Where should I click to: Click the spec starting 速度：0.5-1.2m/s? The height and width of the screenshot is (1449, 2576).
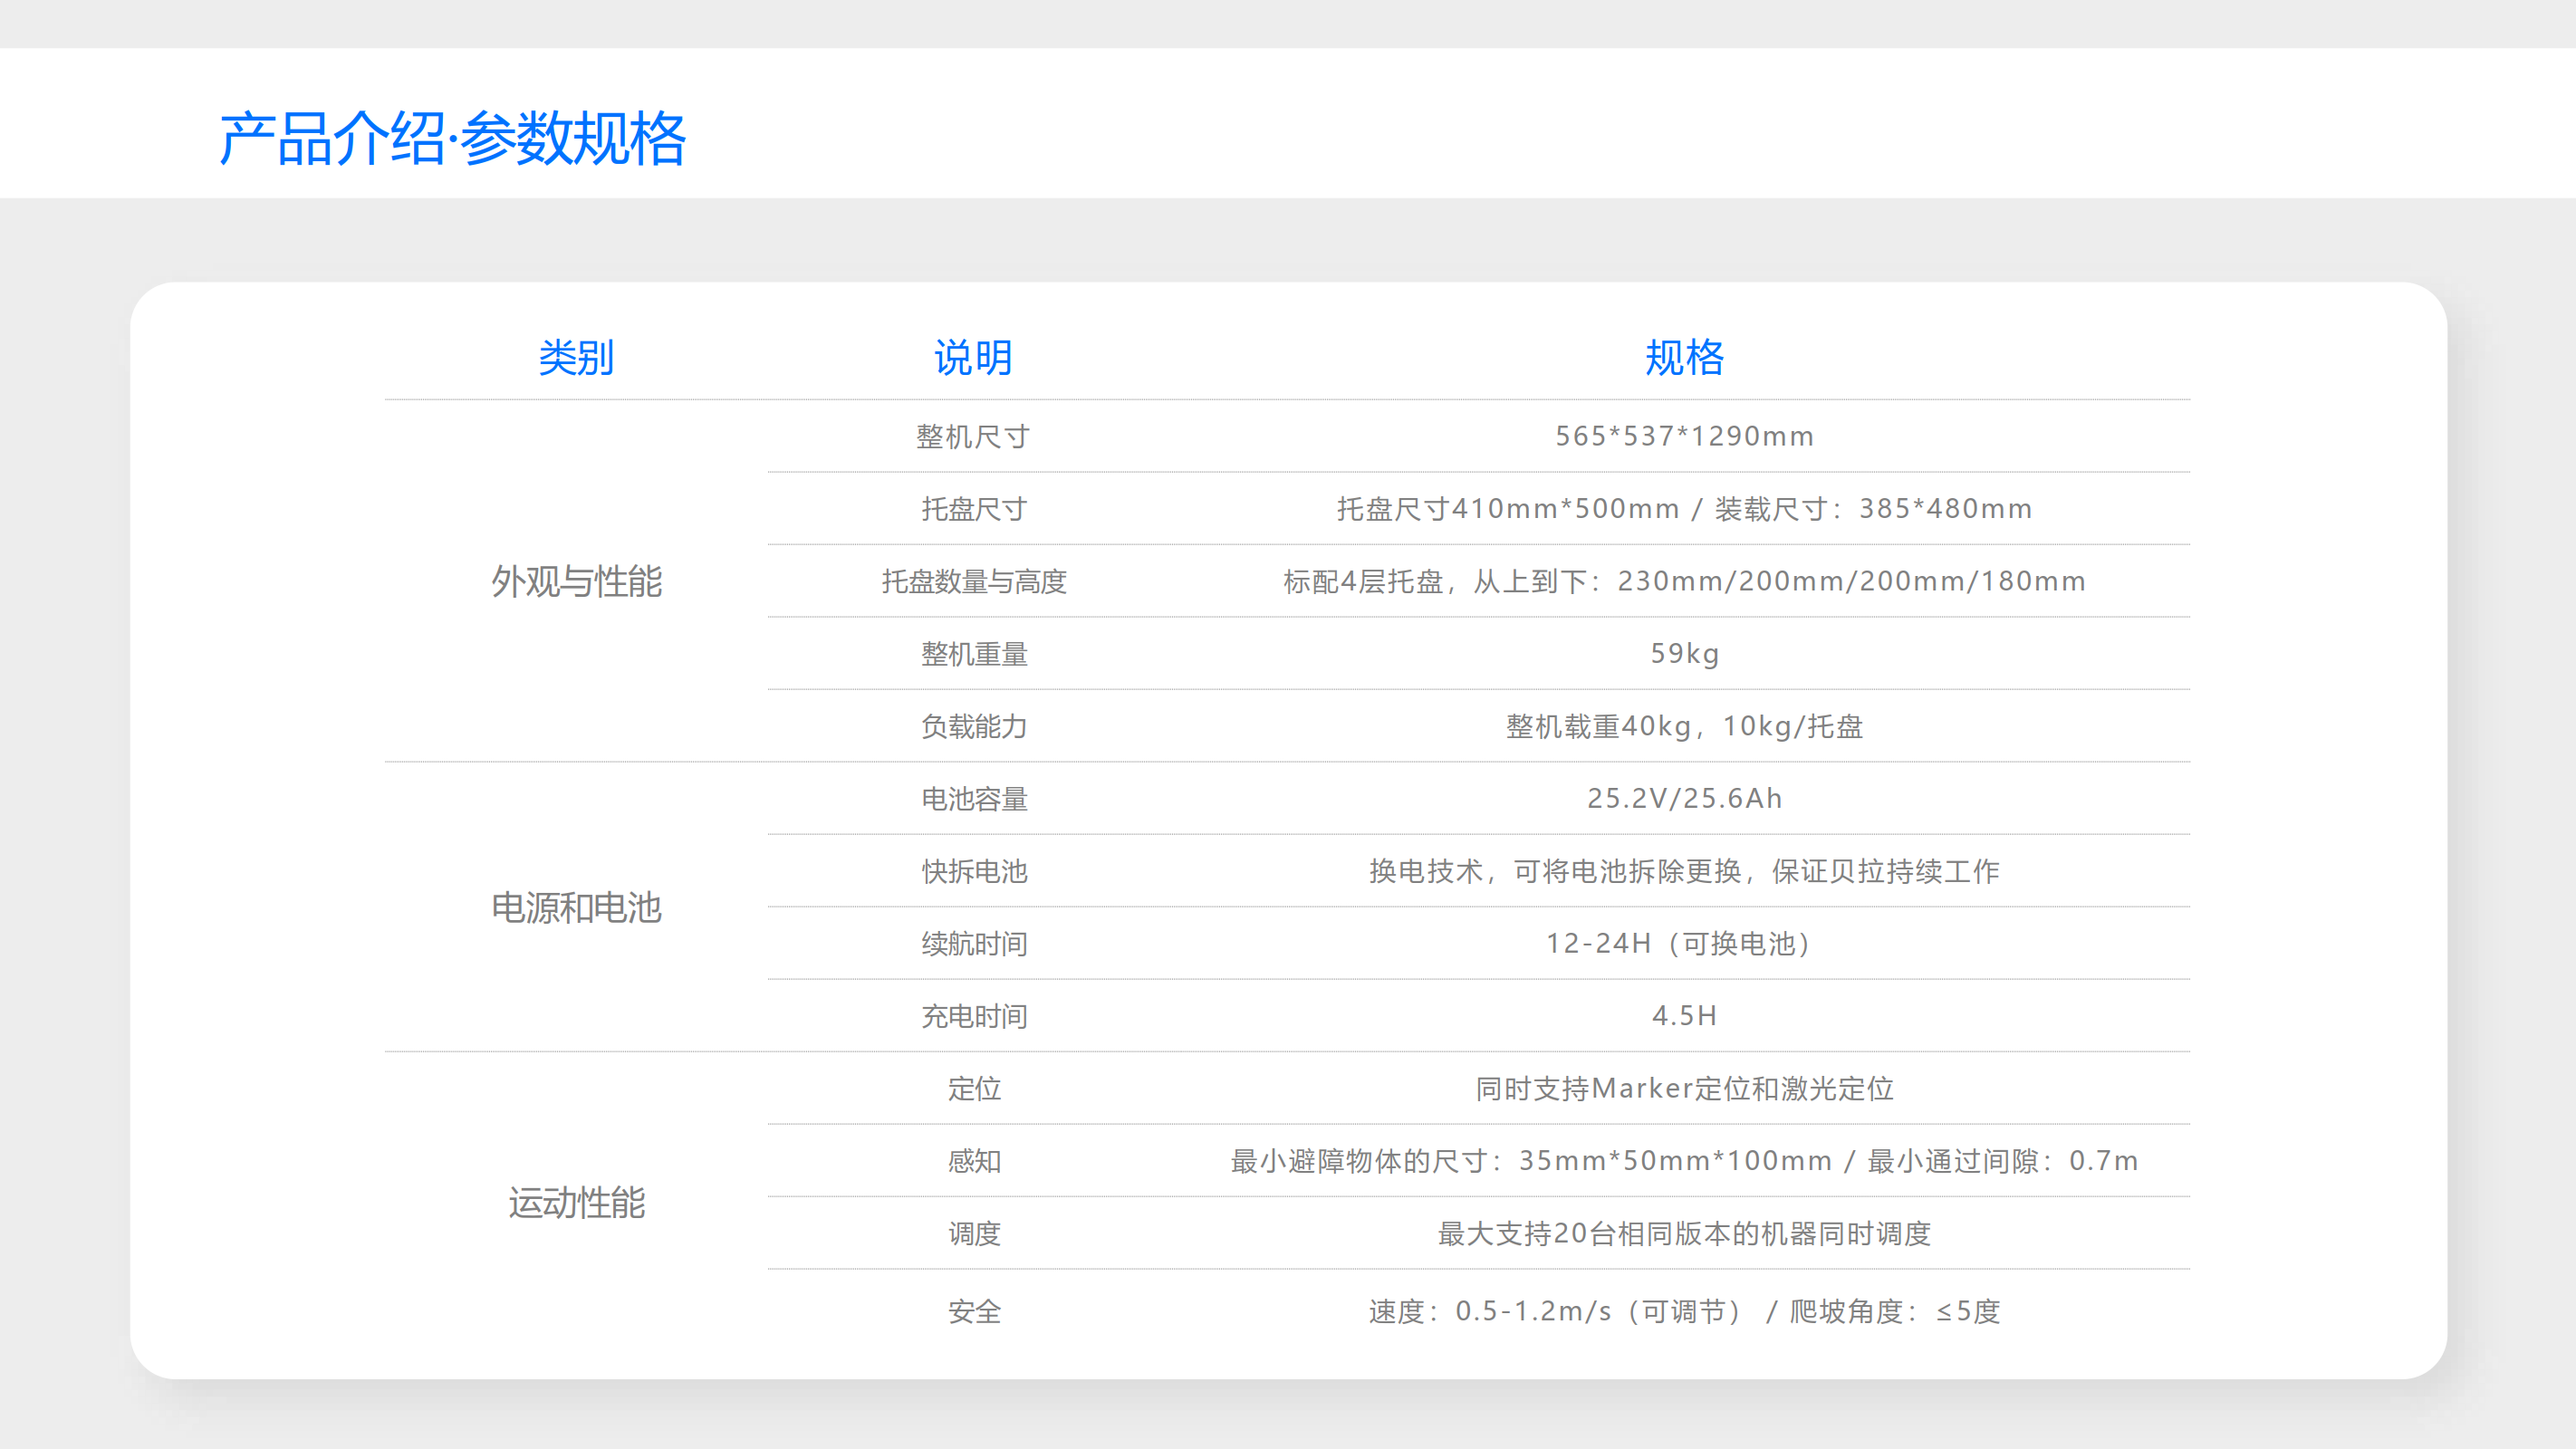point(1684,1311)
